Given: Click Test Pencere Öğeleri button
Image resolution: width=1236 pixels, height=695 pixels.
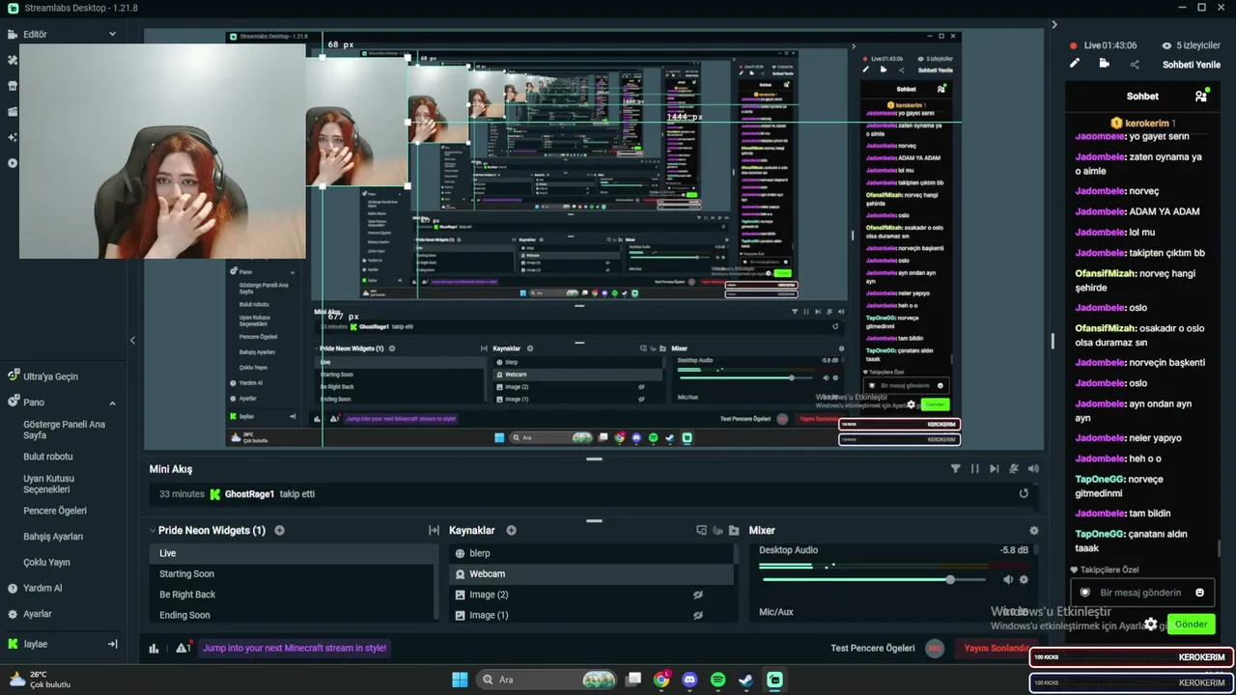Looking at the screenshot, I should 873,648.
